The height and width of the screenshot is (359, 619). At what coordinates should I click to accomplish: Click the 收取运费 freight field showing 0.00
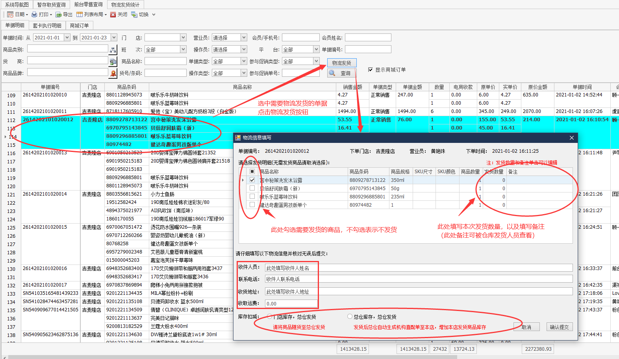(291, 303)
